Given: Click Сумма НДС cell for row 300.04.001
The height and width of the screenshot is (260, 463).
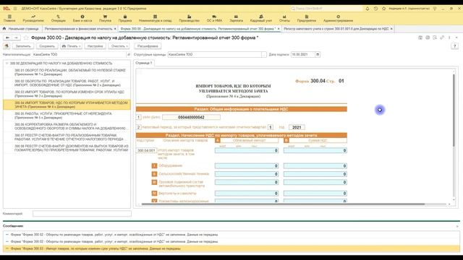Looking at the screenshot, I should (x=315, y=151).
